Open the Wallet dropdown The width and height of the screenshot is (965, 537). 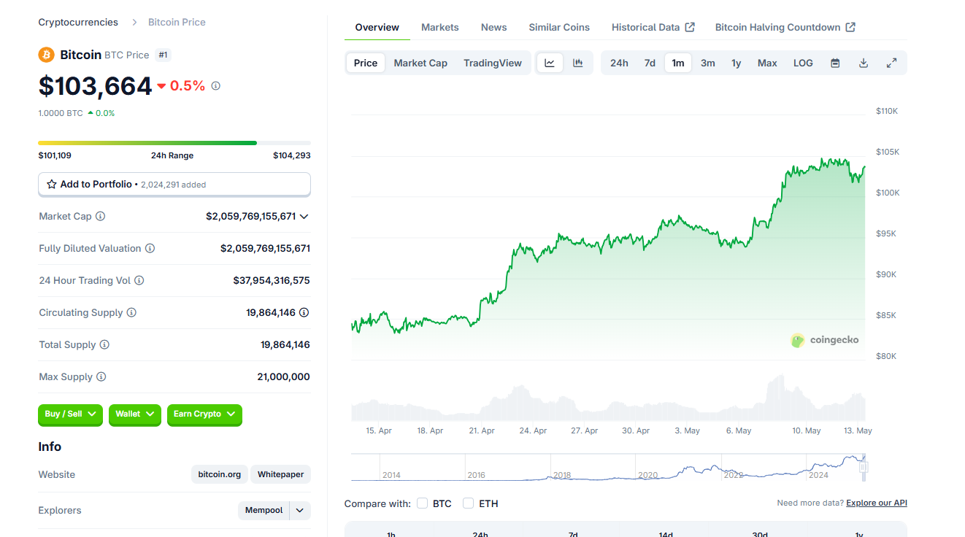[134, 414]
